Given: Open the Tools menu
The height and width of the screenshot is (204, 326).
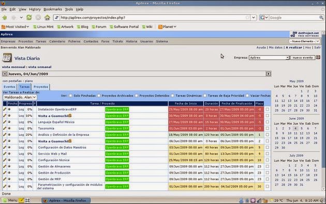Looking at the screenshot, I should click(69, 9).
